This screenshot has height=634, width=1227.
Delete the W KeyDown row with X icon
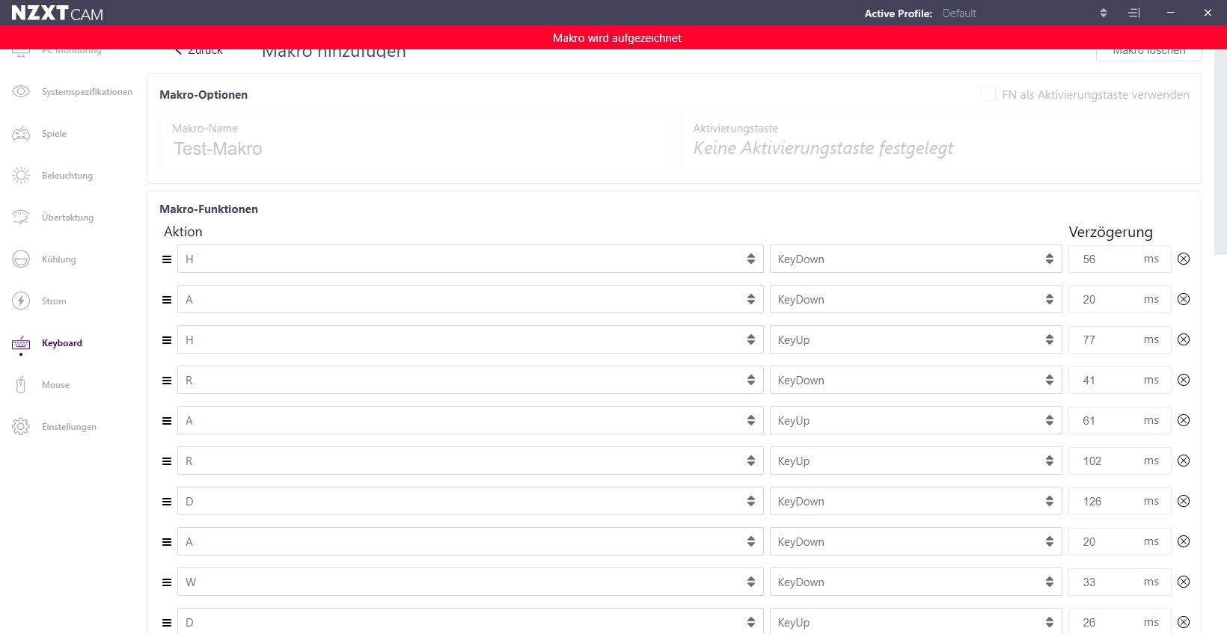point(1184,582)
